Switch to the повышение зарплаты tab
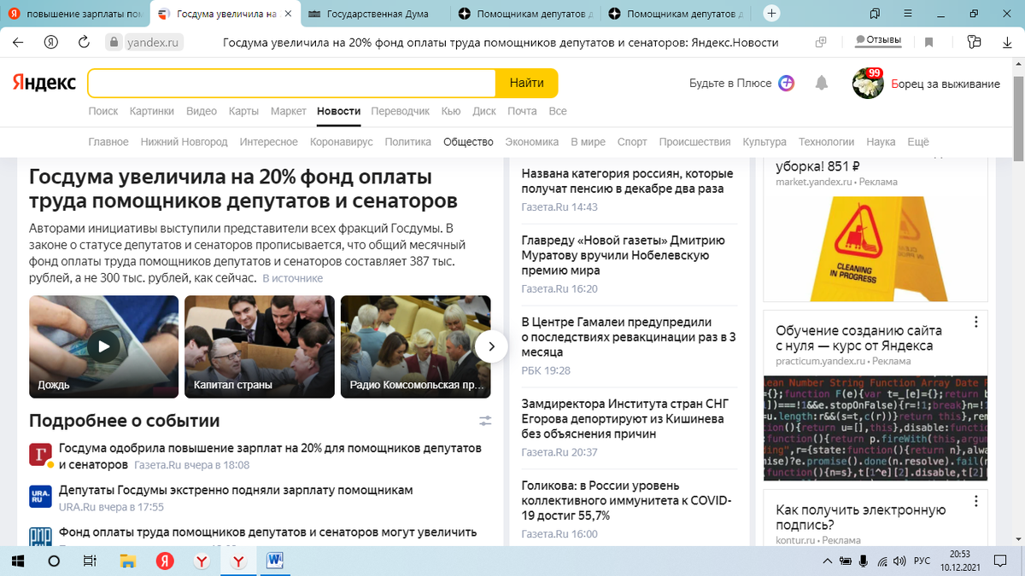 pyautogui.click(x=75, y=14)
